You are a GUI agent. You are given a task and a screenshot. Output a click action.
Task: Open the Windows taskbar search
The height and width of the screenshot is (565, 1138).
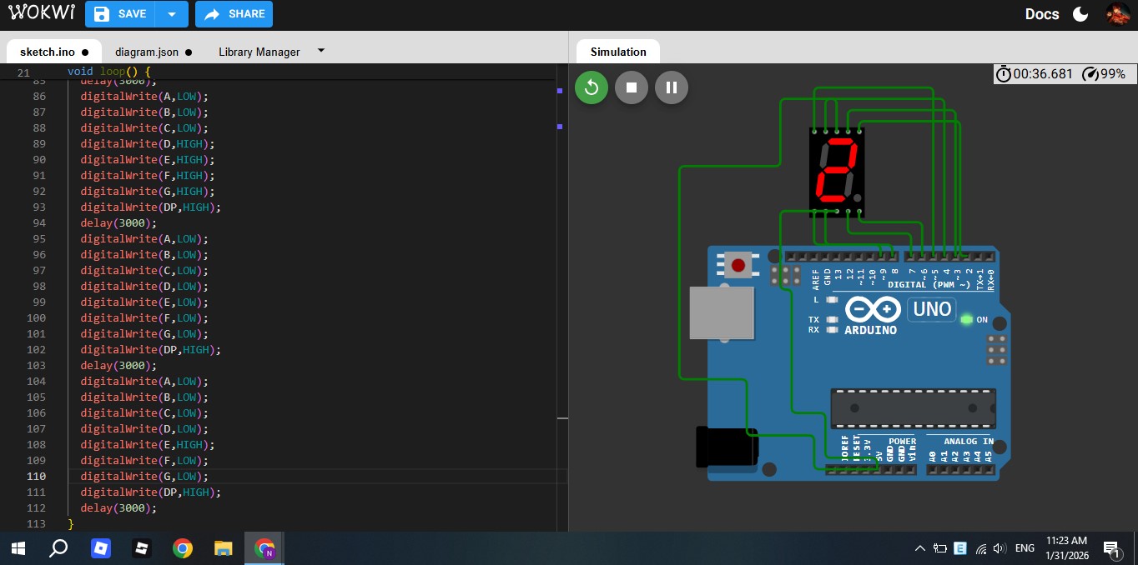tap(58, 548)
